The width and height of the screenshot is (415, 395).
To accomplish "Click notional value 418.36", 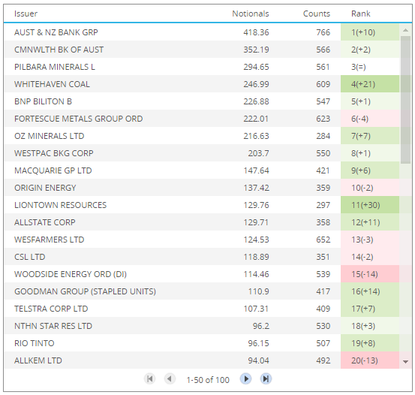I will coord(256,32).
